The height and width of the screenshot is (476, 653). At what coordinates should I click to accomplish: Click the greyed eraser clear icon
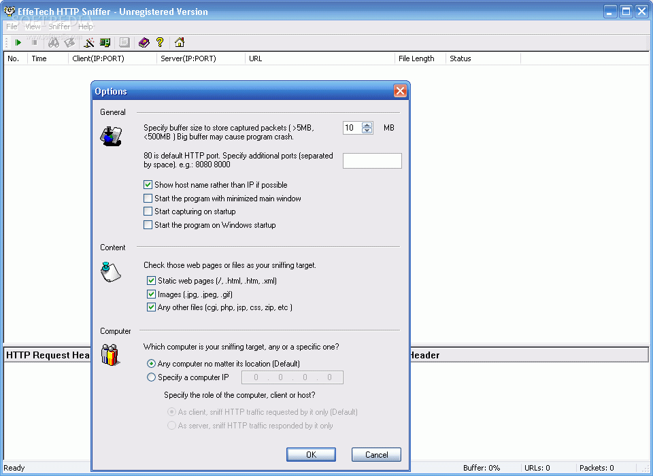coord(69,42)
